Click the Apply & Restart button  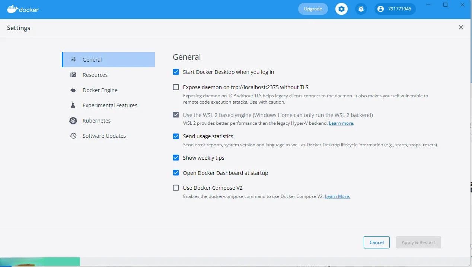(418, 242)
